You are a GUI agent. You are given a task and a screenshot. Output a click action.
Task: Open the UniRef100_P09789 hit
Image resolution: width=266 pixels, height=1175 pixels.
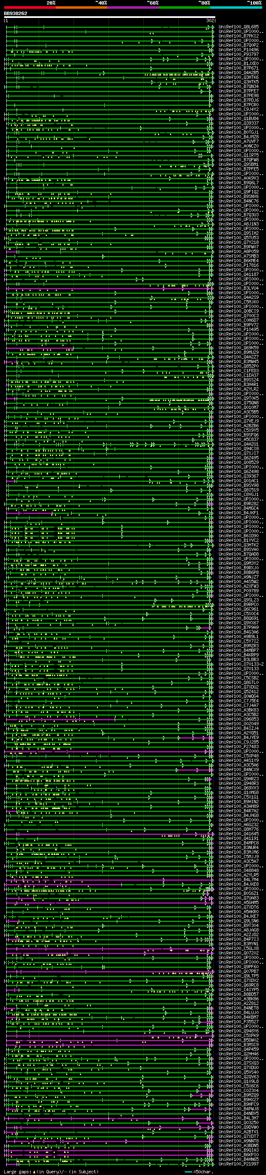click(x=239, y=591)
